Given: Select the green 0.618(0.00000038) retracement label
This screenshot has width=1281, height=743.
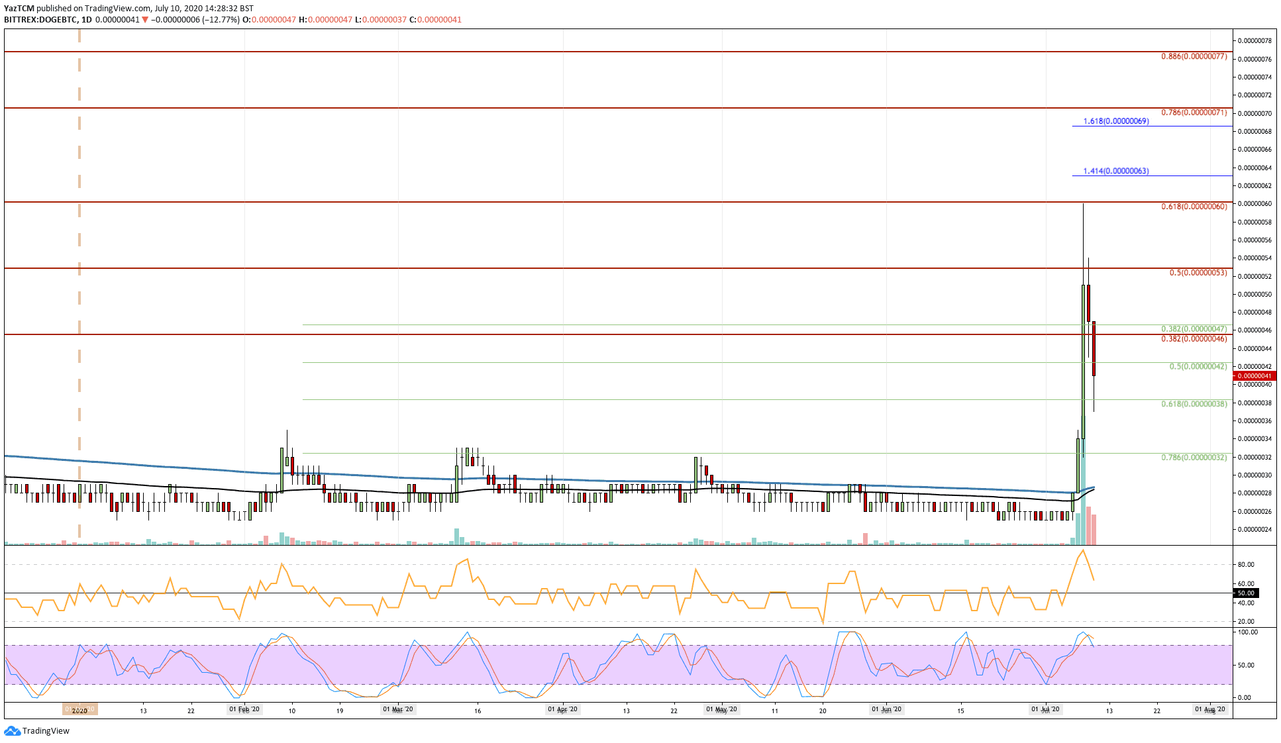Looking at the screenshot, I should pyautogui.click(x=1194, y=404).
